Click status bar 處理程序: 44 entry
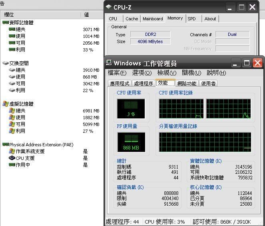This screenshot has height=226, width=265. (122, 222)
